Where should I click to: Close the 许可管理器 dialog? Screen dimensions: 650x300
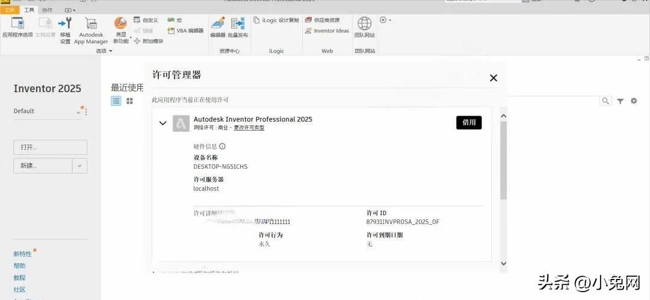pyautogui.click(x=494, y=78)
